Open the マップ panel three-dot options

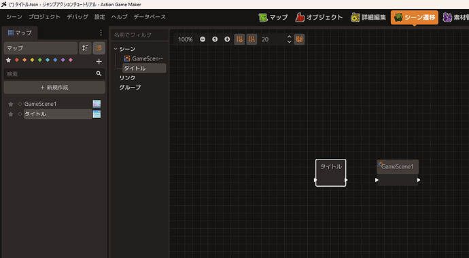click(x=101, y=33)
